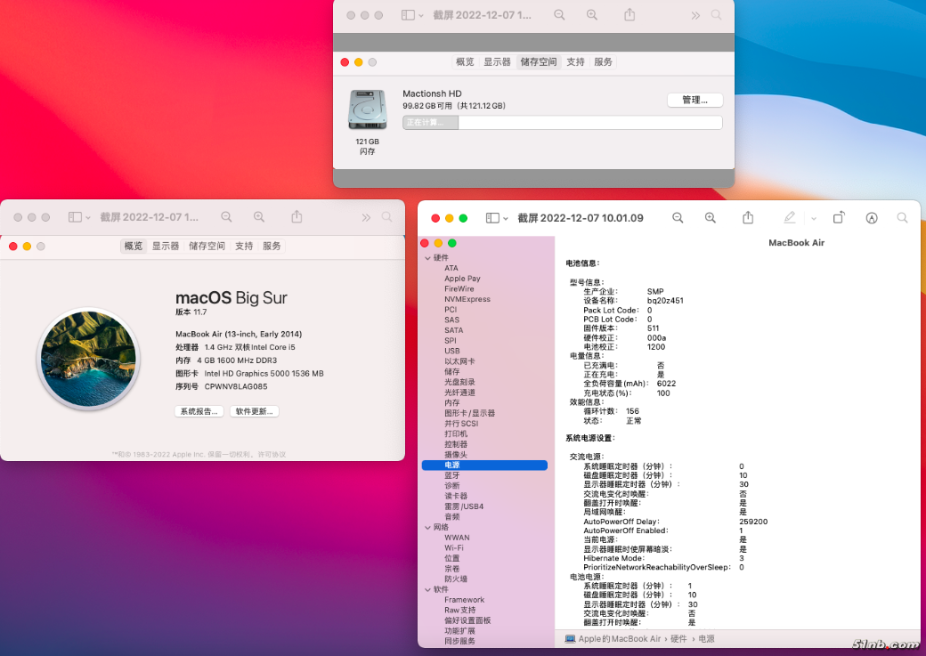Zoom in in top Preview window
The height and width of the screenshot is (656, 926).
[592, 15]
